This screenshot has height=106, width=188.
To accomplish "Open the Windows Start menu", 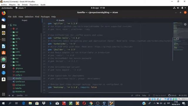I will click(3, 103).
